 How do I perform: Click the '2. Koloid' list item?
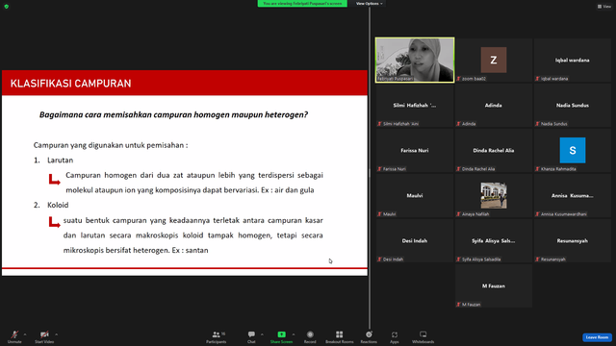51,205
